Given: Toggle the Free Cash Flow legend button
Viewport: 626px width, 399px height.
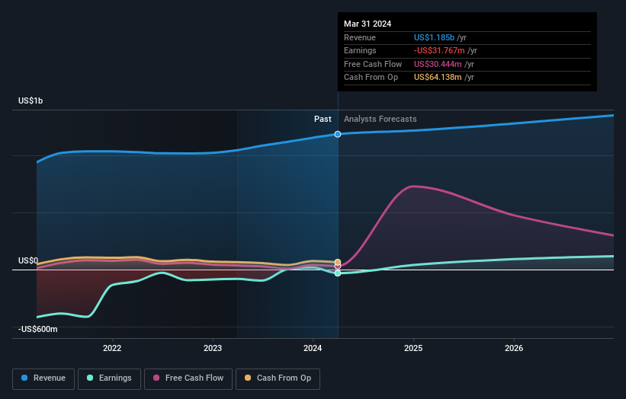Looking at the screenshot, I should click(188, 378).
